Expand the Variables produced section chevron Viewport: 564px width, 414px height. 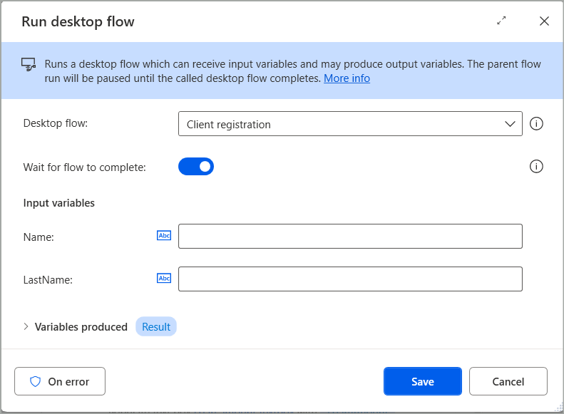[26, 326]
